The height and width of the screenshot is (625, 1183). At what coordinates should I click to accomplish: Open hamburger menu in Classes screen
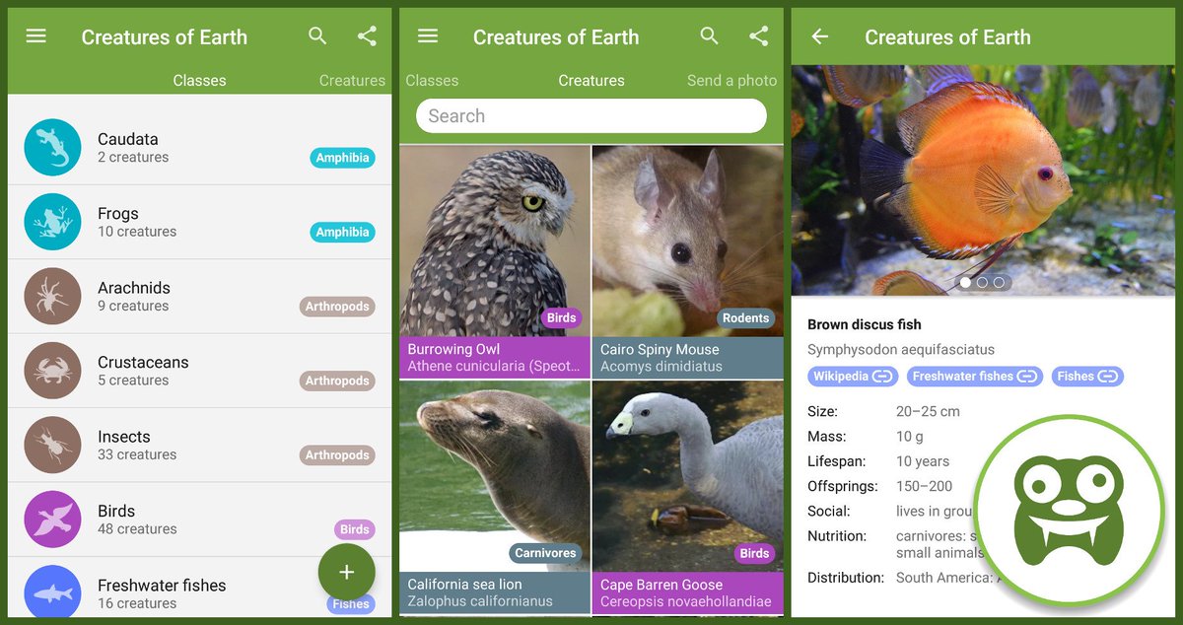[x=36, y=36]
